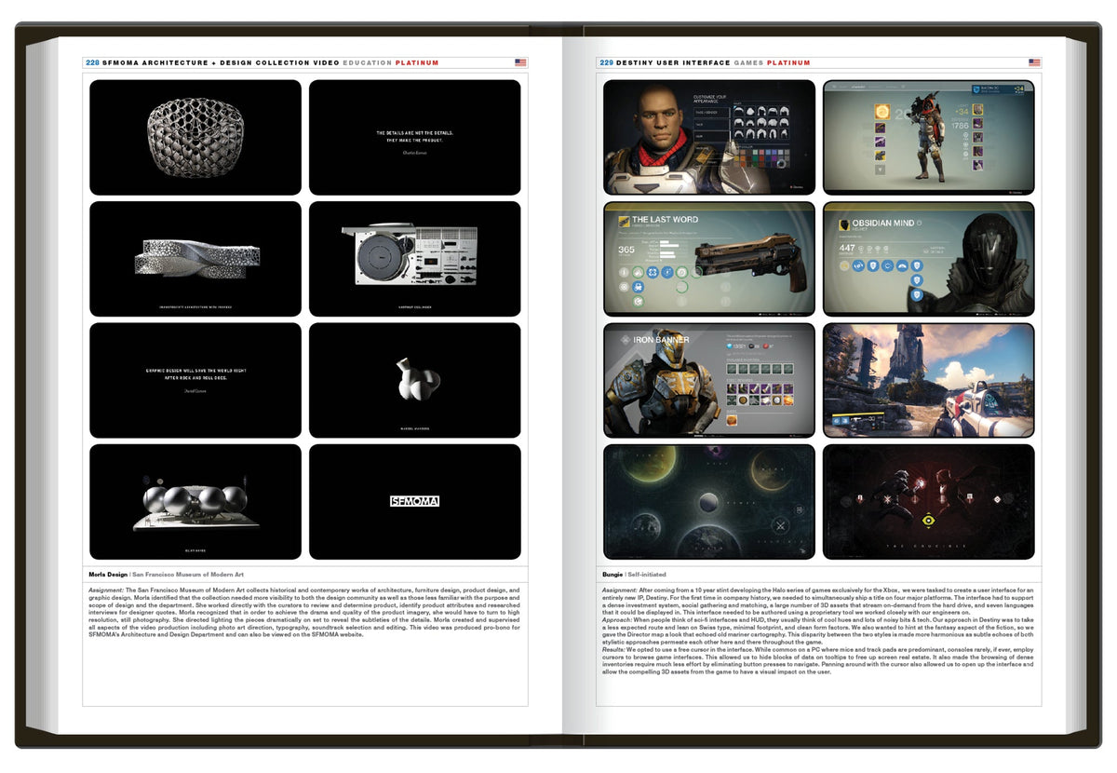Open the white turntable radio thumbnail
This screenshot has height=773, width=1117.
tap(414, 259)
